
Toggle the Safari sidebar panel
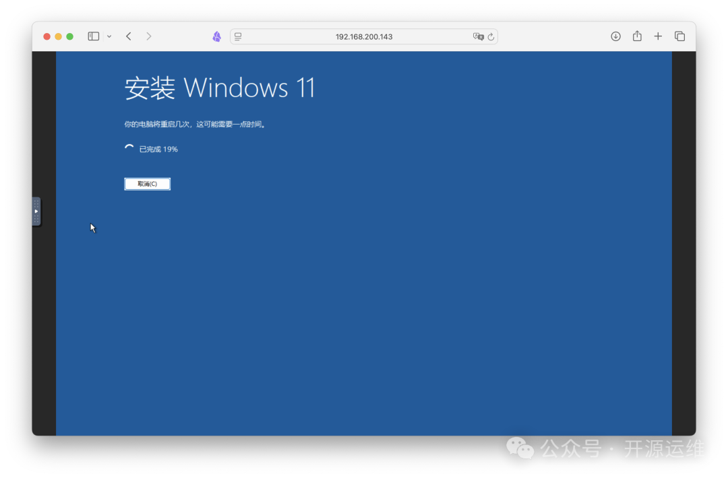click(x=93, y=36)
